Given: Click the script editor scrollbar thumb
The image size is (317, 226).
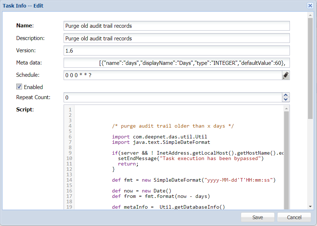Looking at the screenshot, I should [x=287, y=159].
